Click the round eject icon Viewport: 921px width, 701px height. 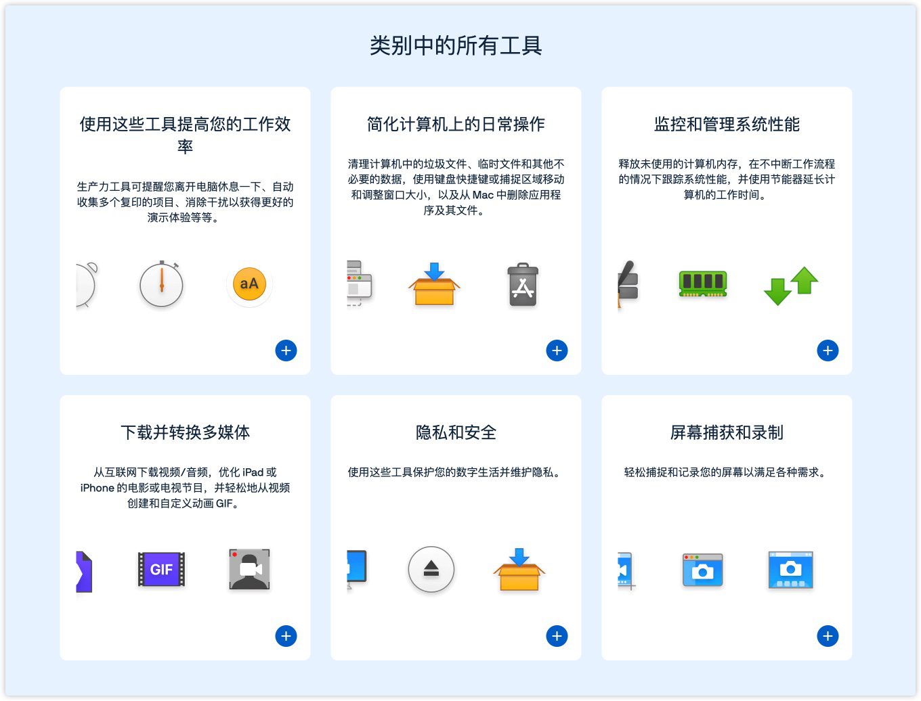click(431, 569)
